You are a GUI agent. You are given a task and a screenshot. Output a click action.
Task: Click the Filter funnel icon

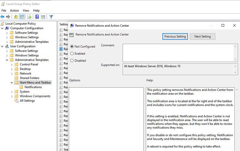[x=51, y=16]
